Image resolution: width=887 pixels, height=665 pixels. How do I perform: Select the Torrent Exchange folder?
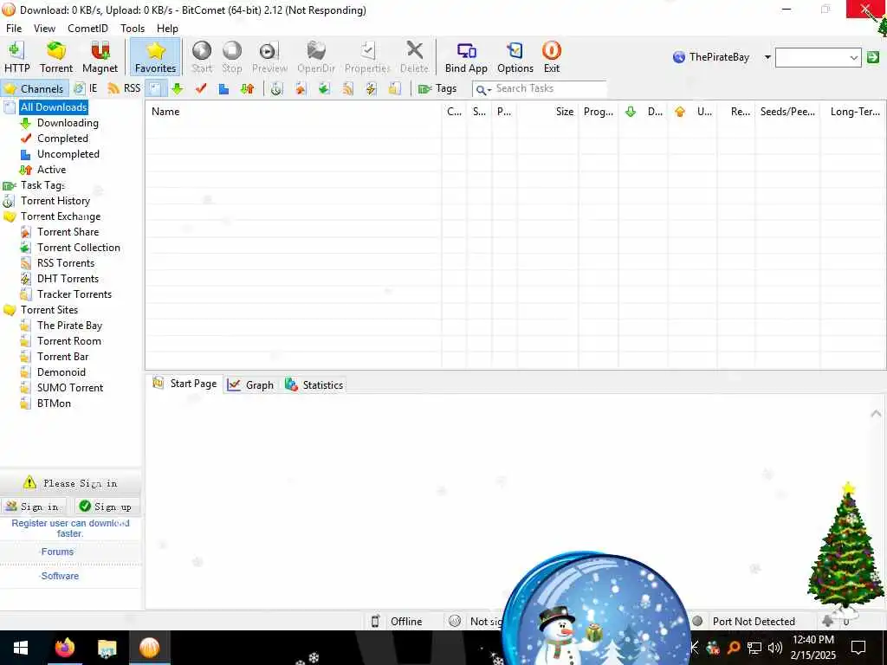61,216
